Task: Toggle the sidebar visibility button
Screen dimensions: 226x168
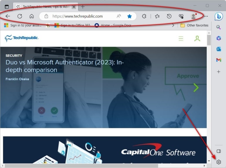Action: coord(219,151)
